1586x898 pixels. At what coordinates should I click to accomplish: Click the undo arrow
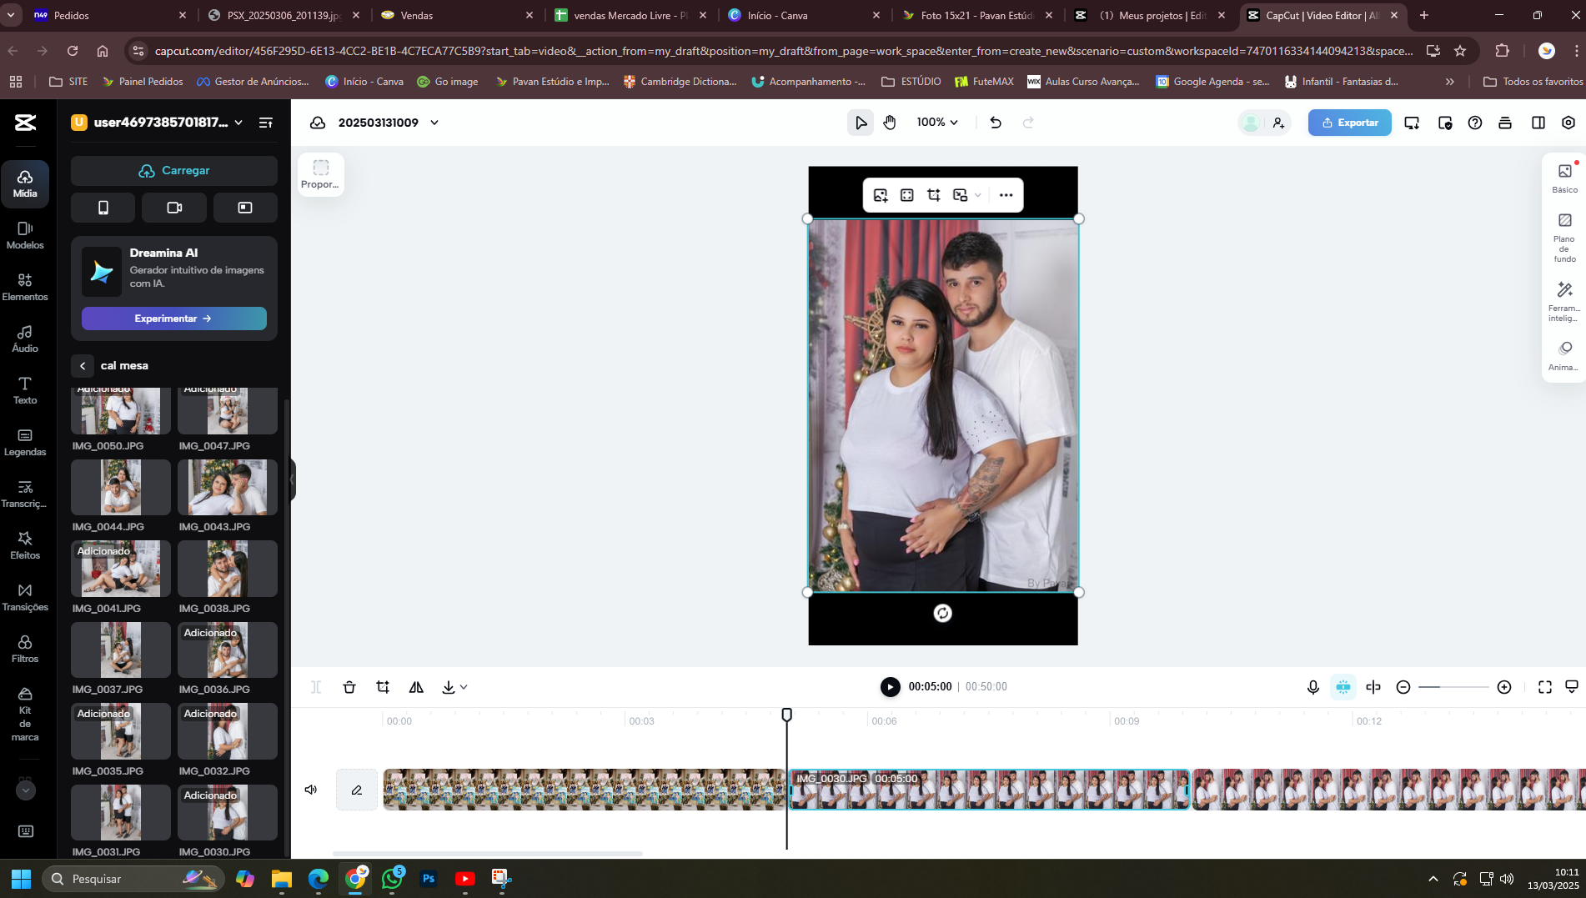pyautogui.click(x=996, y=123)
